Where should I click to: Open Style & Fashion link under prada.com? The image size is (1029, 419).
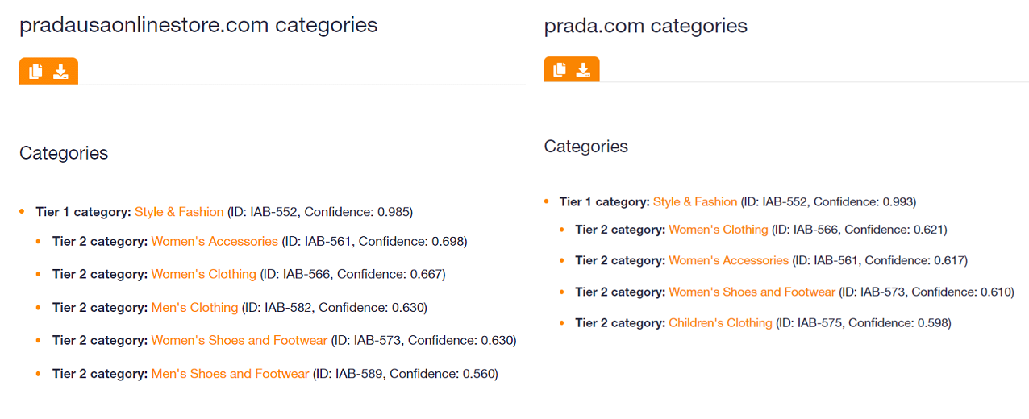coord(695,201)
